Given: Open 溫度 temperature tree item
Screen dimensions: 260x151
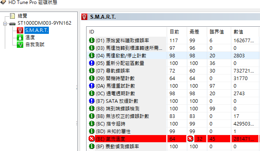Looking at the screenshot, I should (30, 37).
